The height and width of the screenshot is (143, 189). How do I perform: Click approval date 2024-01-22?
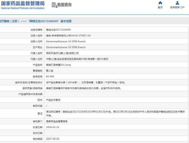53,127
